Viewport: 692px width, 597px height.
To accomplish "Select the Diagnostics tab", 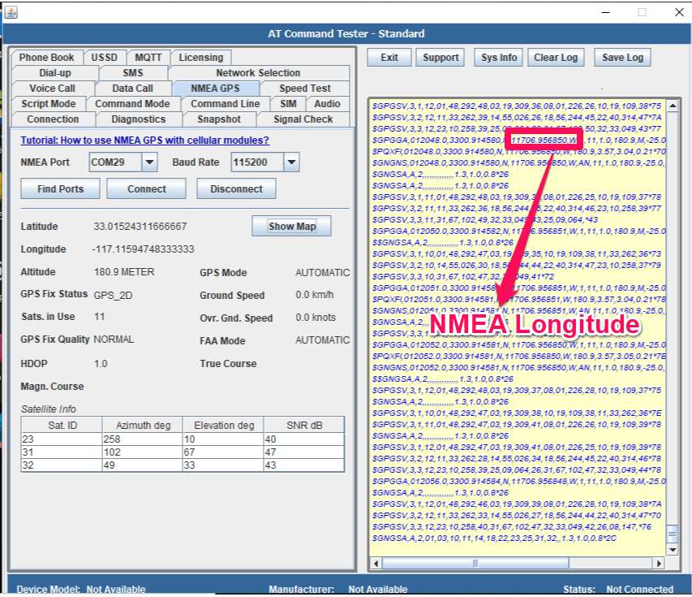I will coord(139,119).
